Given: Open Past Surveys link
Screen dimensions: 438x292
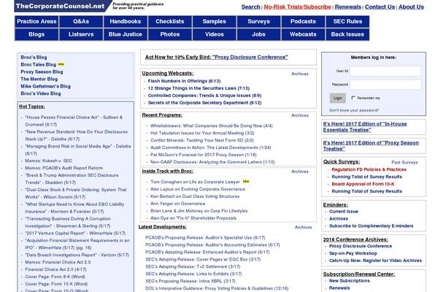Looking at the screenshot, I should click(404, 162).
